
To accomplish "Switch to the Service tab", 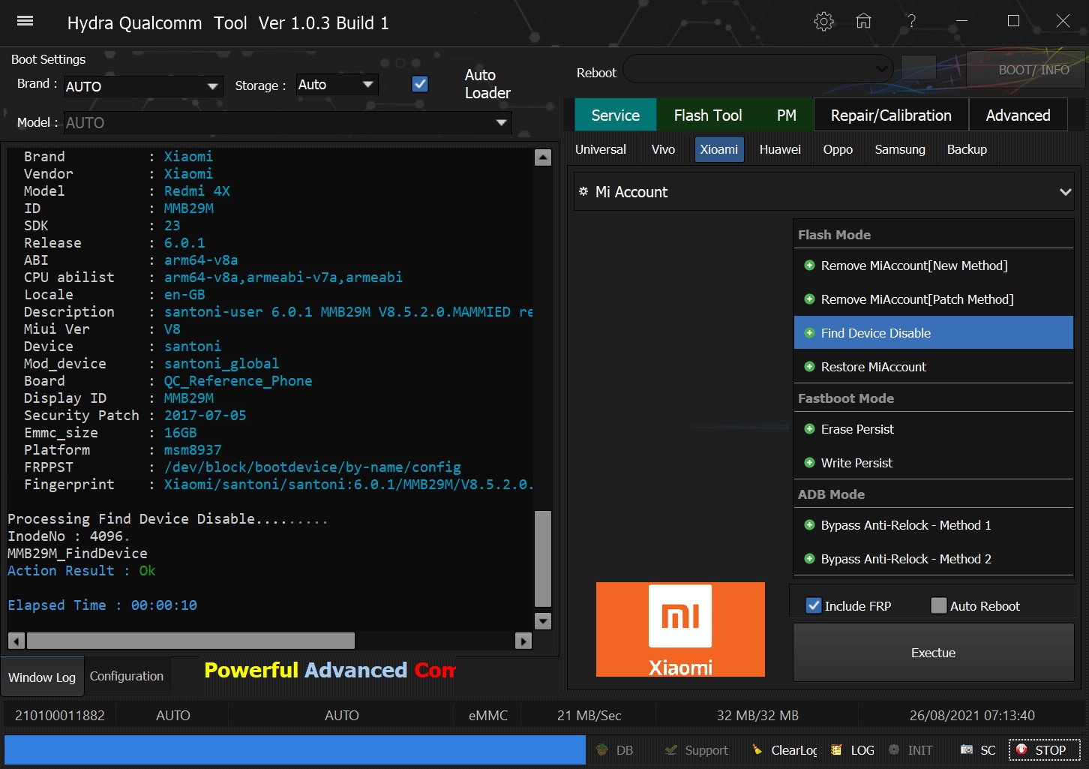I will coord(615,115).
